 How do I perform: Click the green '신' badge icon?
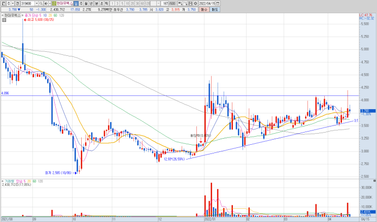pyautogui.click(x=54, y=4)
